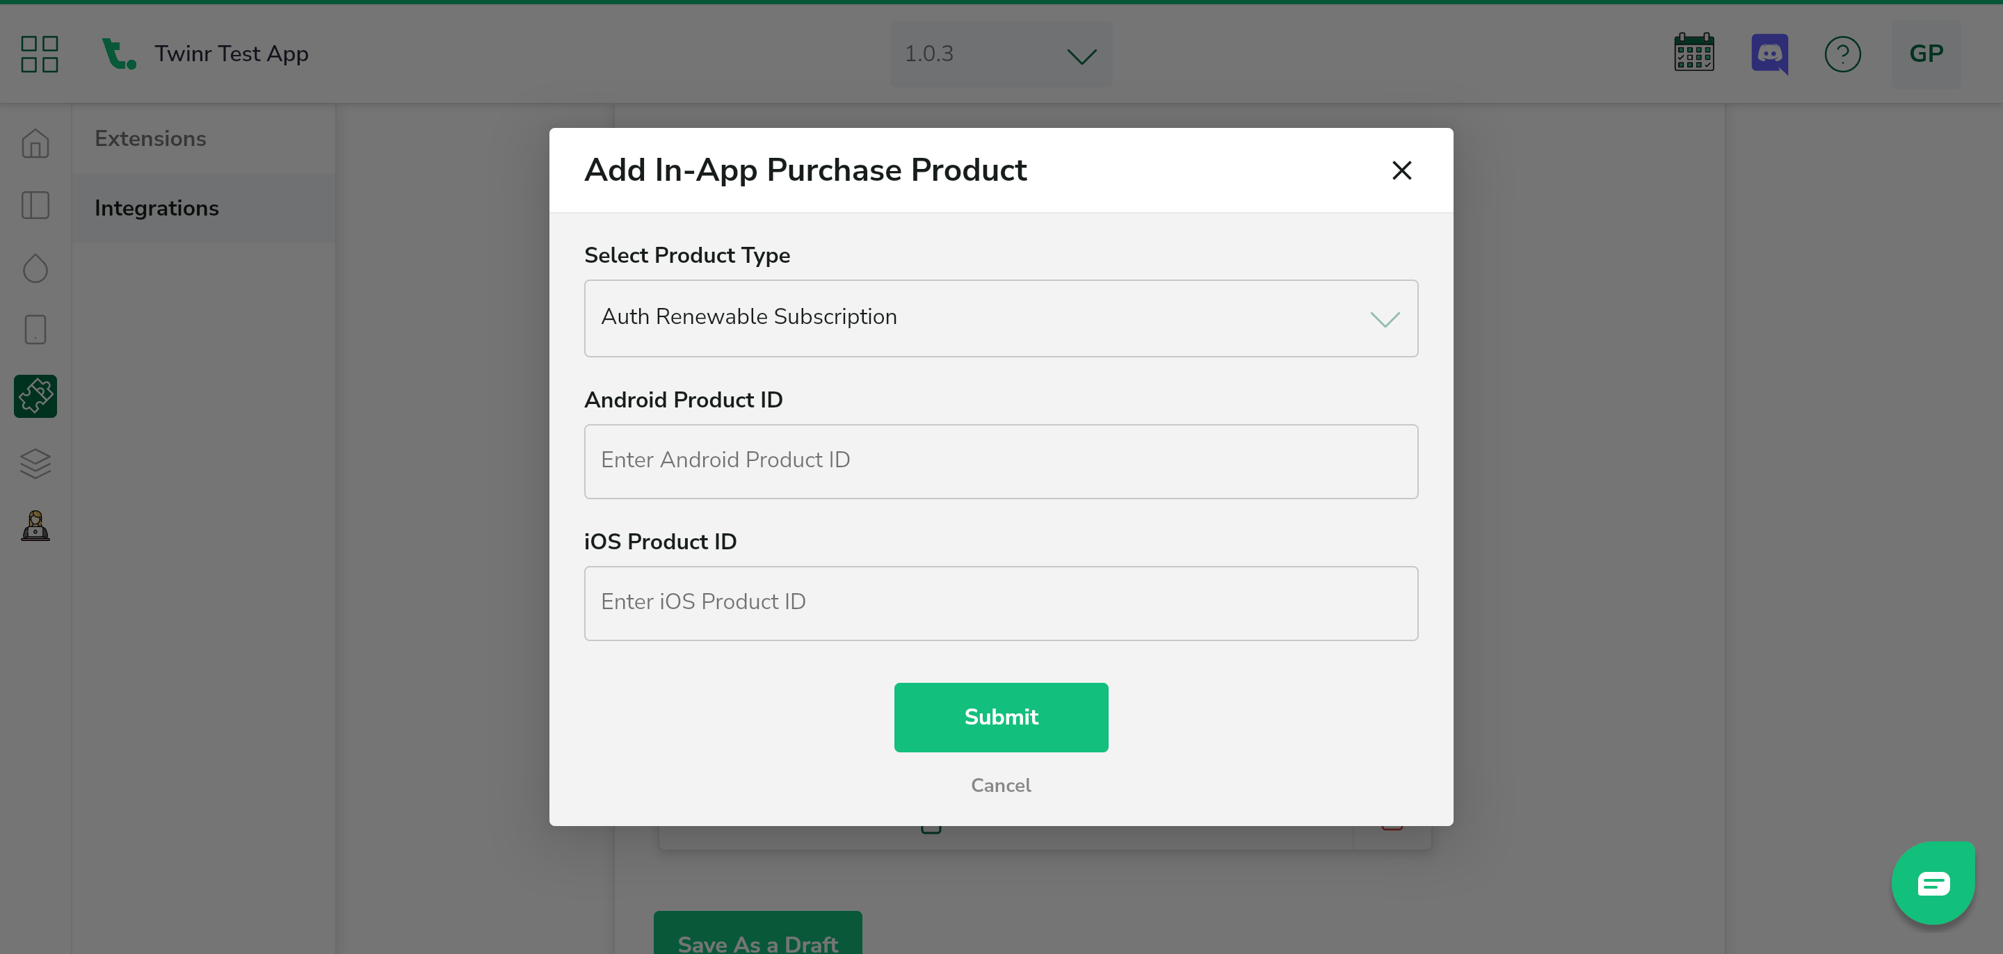This screenshot has height=954, width=2003.
Task: Open the droplet theme sidebar icon
Action: tap(35, 269)
